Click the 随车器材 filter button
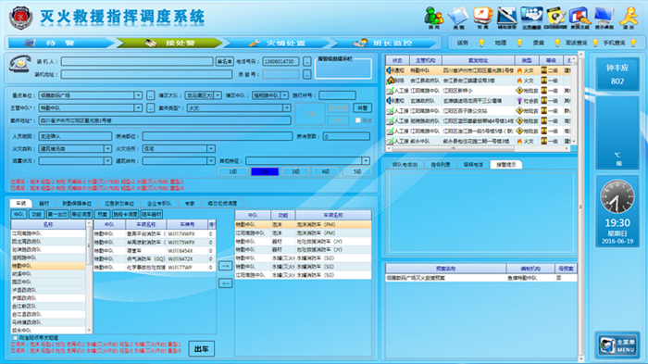Viewport: 648px width, 364px height. pos(151,214)
